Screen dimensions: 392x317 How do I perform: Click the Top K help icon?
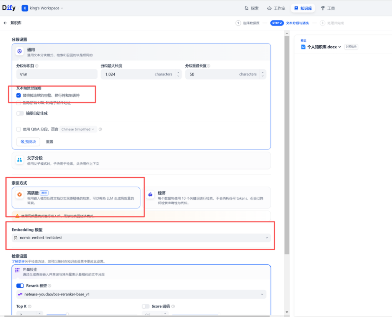[30, 307]
